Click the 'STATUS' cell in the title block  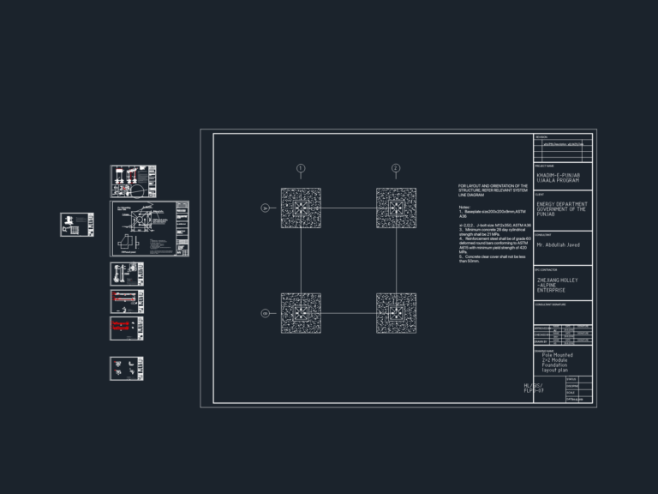coord(571,379)
